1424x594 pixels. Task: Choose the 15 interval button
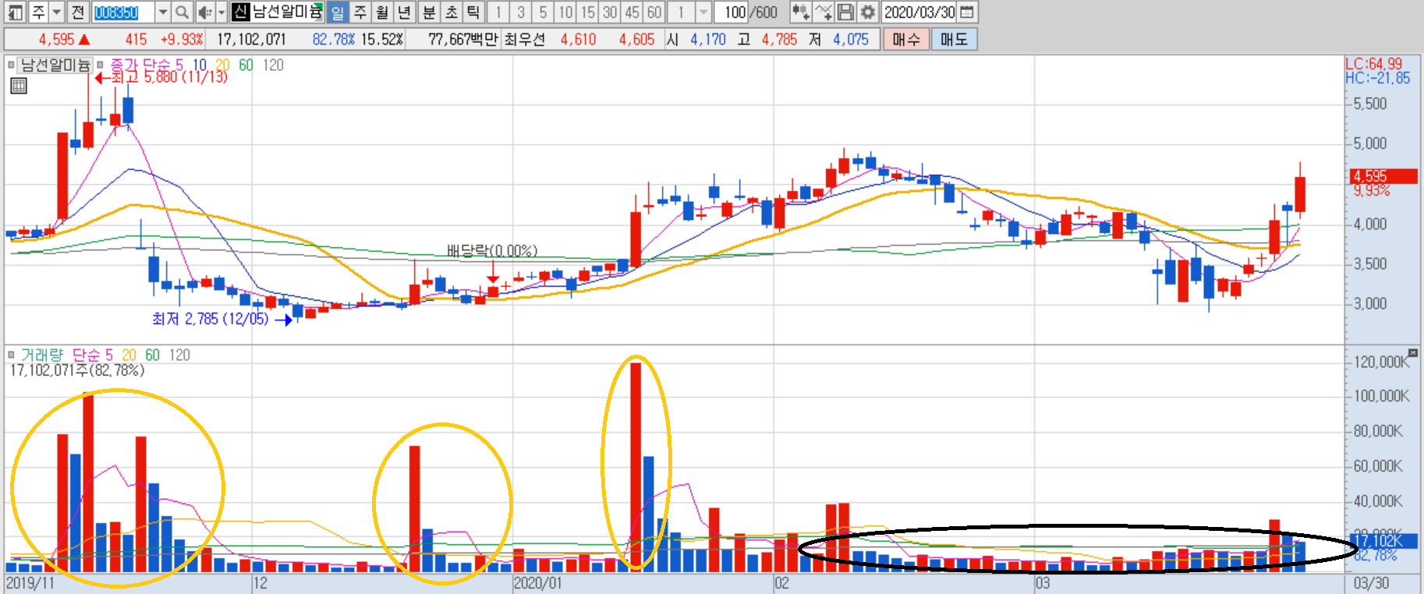coord(588,12)
